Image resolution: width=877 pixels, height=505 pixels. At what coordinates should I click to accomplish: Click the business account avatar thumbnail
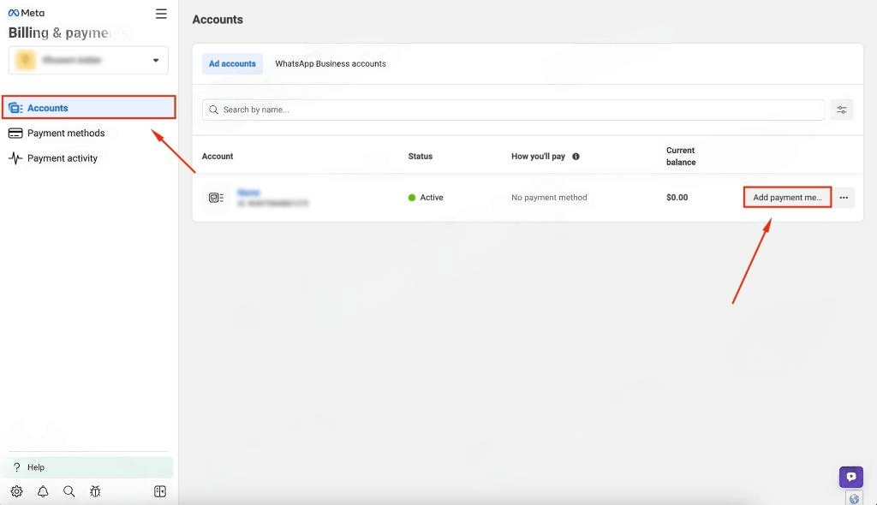pyautogui.click(x=25, y=61)
